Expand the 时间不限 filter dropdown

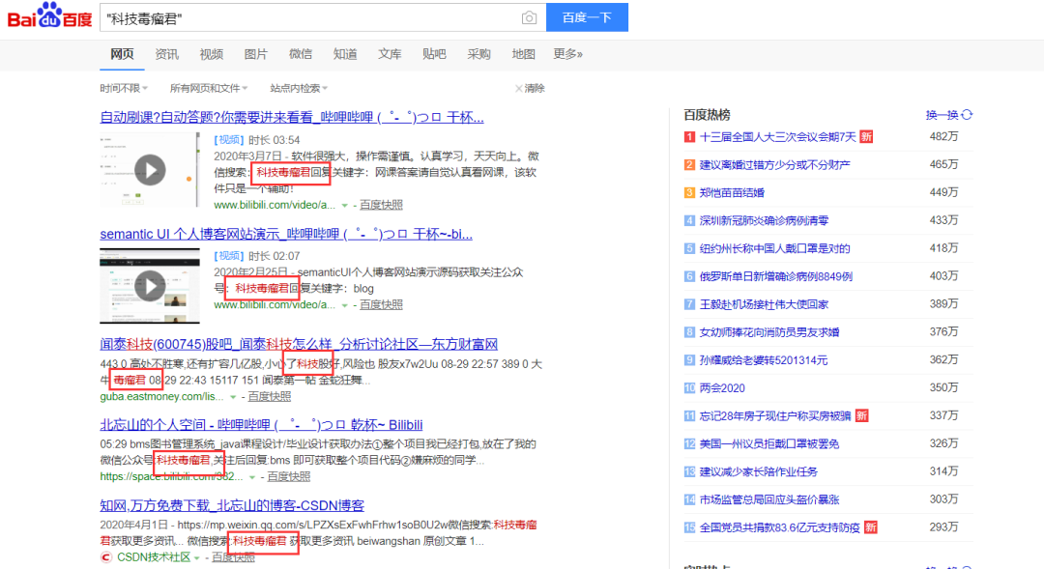[124, 88]
